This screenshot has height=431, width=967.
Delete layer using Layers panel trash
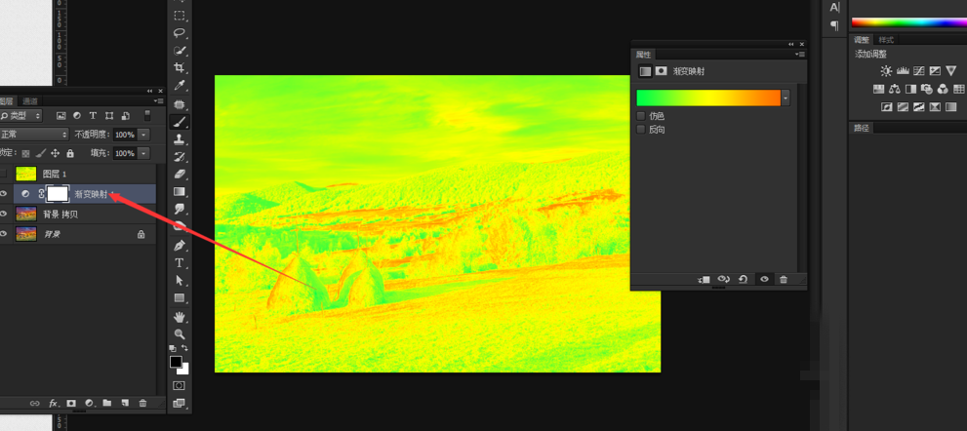142,404
